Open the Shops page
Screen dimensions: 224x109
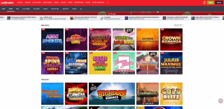pyautogui.click(x=88, y=3)
